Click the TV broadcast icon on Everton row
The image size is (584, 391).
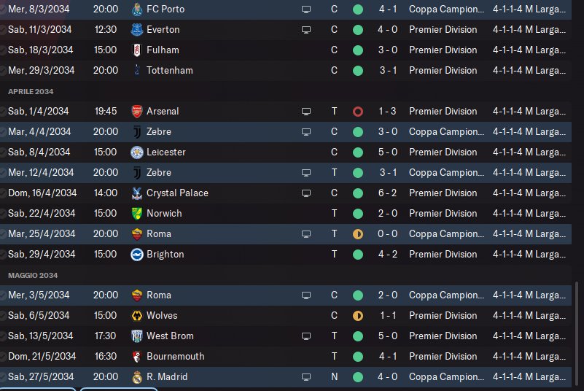(x=306, y=30)
